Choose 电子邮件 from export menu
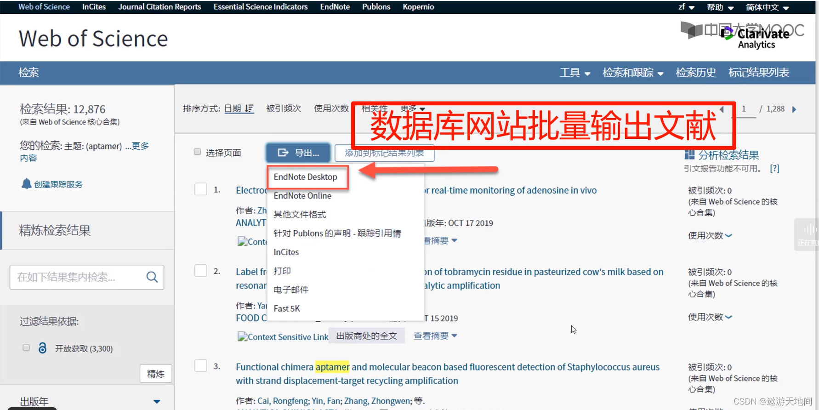The image size is (819, 410). 291,290
